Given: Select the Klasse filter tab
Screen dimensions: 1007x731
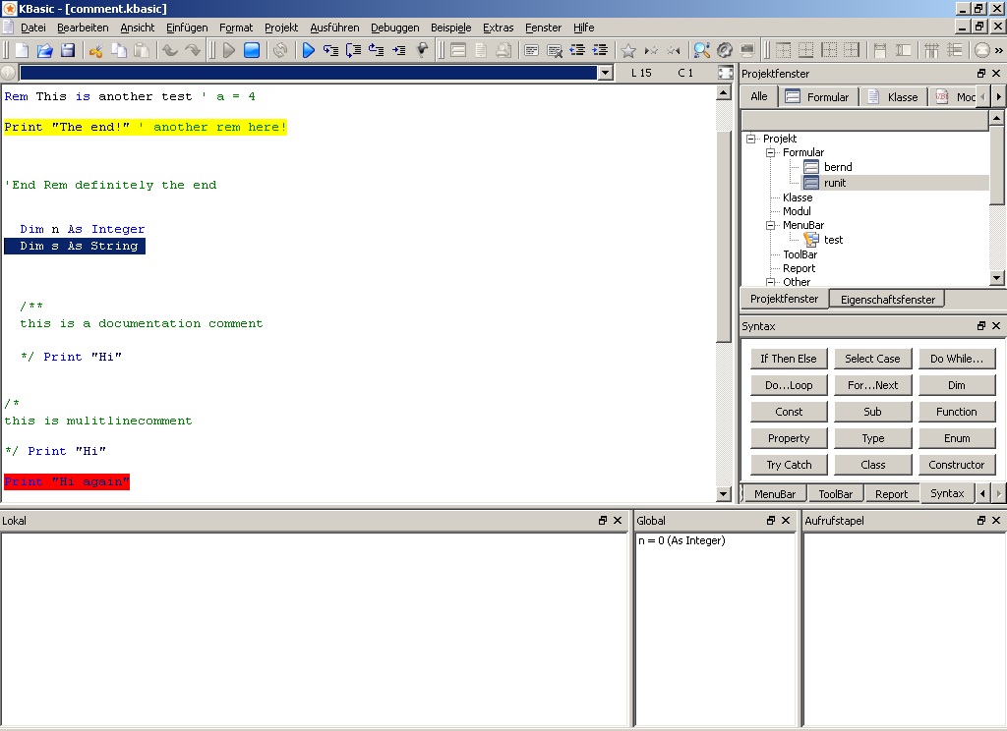Looking at the screenshot, I should tap(893, 96).
